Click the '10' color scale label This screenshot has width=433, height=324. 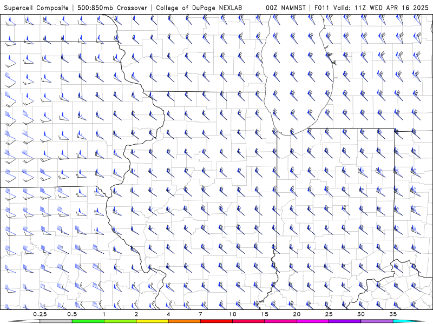coord(233,314)
